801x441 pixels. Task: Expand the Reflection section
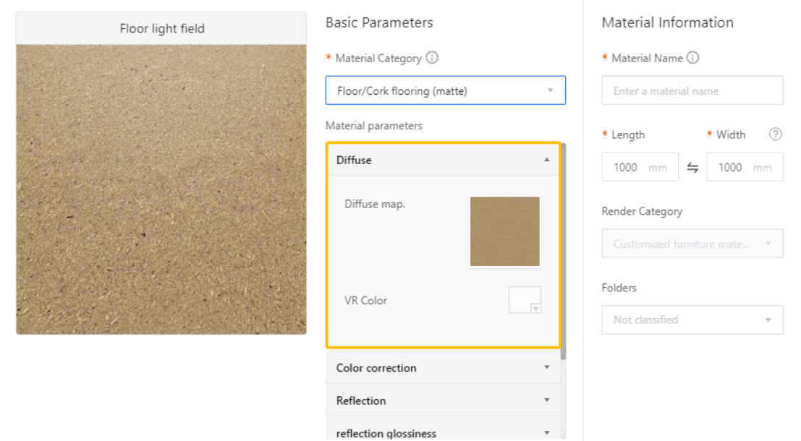tap(443, 401)
